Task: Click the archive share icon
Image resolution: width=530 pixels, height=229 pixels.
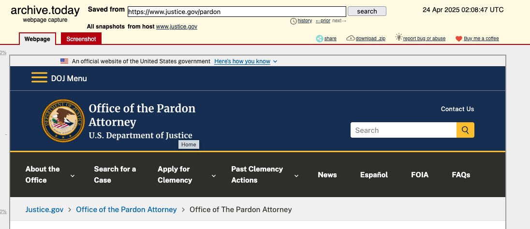Action: click(320, 39)
